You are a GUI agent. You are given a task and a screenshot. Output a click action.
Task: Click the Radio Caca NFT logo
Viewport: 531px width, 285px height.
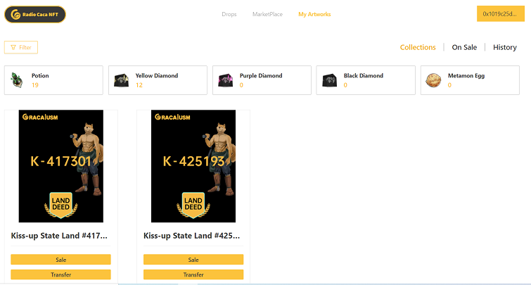coord(35,14)
